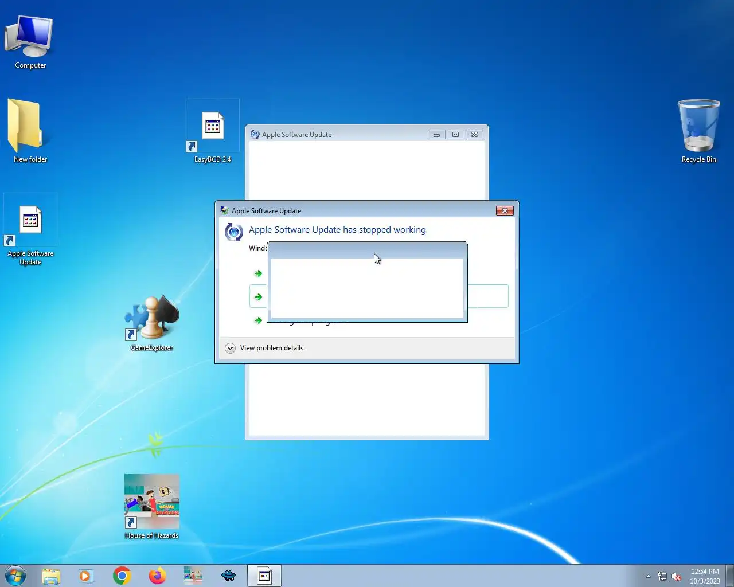The width and height of the screenshot is (734, 587).
Task: Open Google Chrome from the taskbar
Action: tap(122, 576)
